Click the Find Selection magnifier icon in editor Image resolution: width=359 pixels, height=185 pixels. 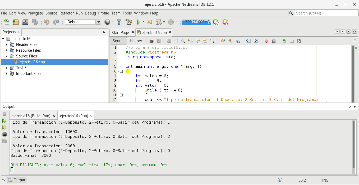tap(183, 41)
